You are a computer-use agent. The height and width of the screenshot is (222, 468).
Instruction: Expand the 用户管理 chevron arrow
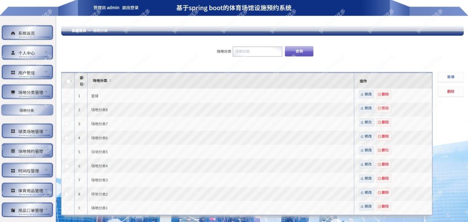(46, 72)
